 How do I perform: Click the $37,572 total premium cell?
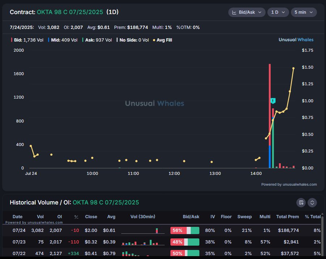(x=290, y=253)
